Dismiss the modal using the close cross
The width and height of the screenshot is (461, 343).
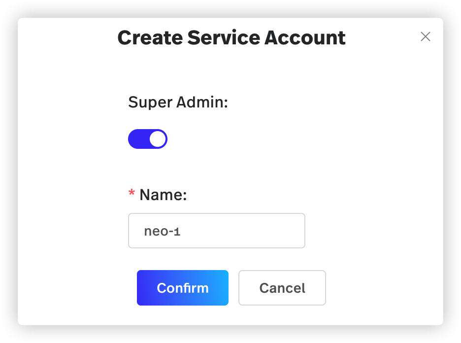pos(425,37)
